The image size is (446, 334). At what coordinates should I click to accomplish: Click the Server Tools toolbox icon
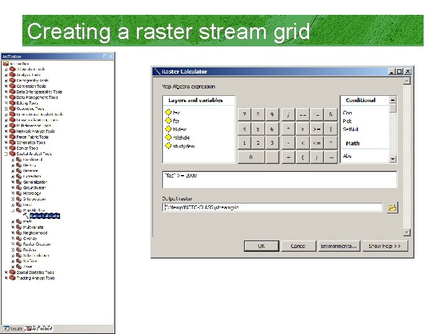(x=12, y=148)
